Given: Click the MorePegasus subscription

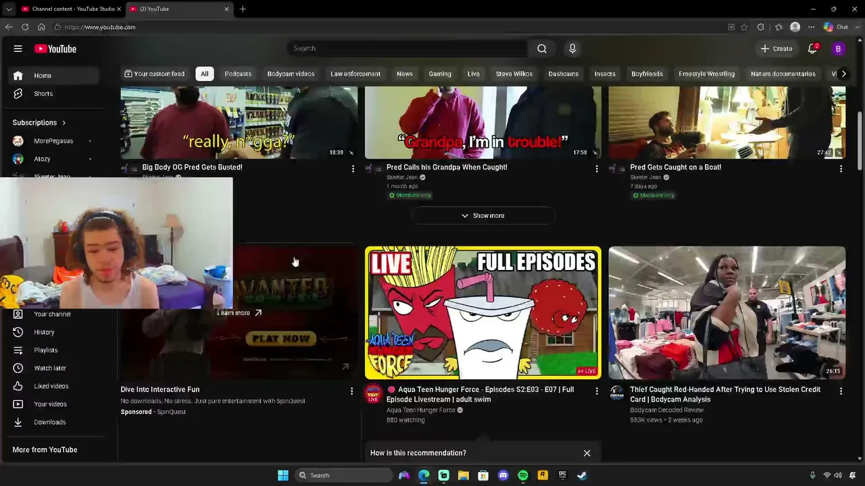Looking at the screenshot, I should coord(53,141).
